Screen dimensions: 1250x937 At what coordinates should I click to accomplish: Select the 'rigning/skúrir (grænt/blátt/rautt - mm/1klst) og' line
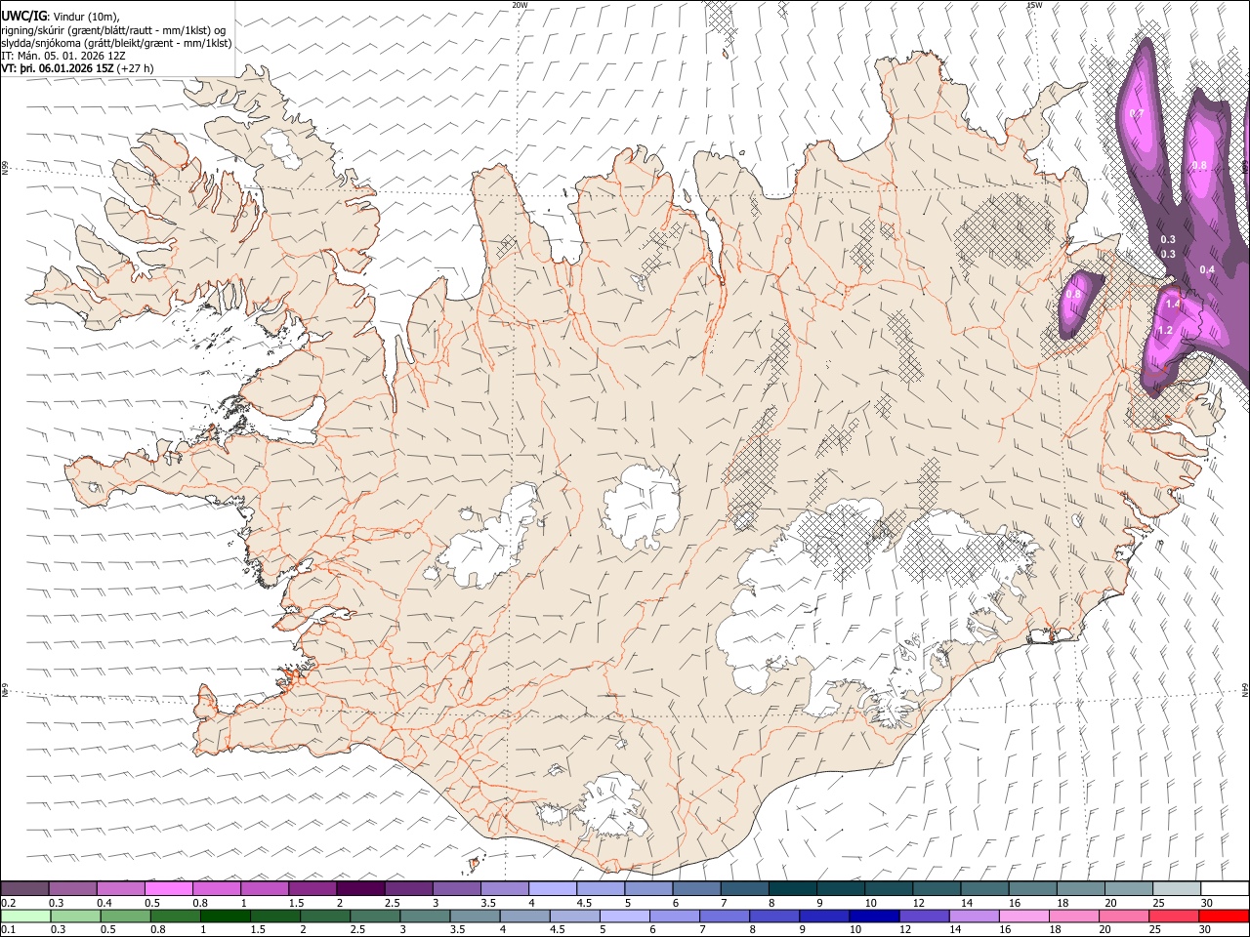pyautogui.click(x=114, y=30)
